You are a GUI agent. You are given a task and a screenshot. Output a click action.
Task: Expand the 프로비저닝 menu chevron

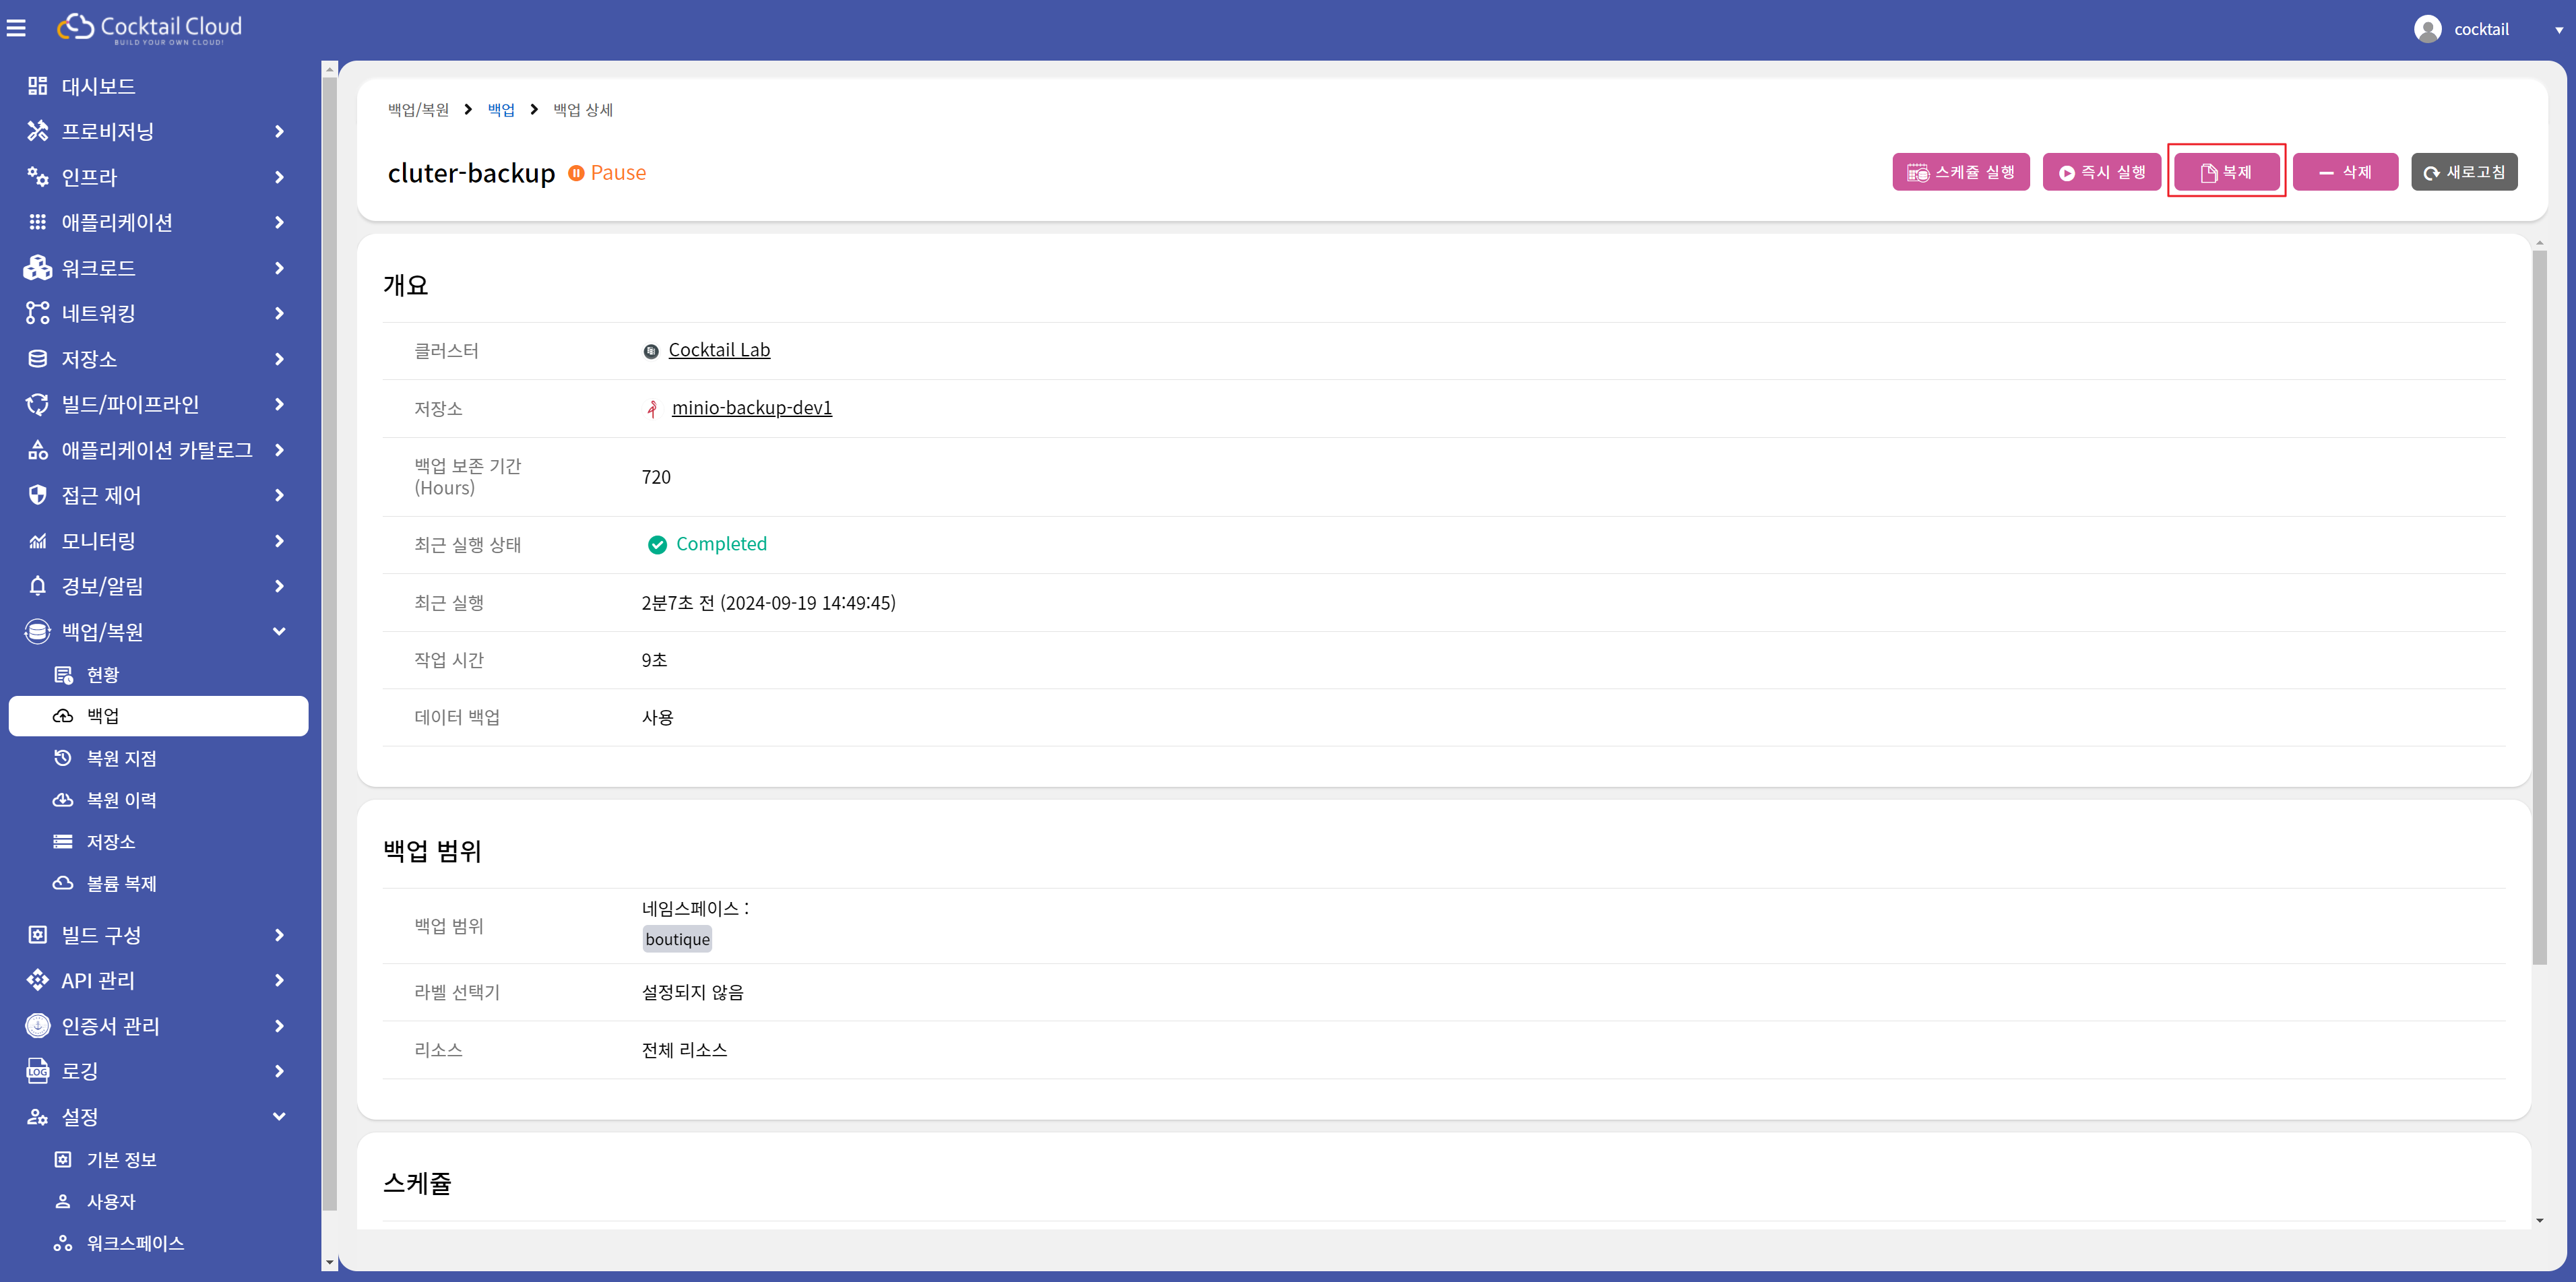coord(279,131)
